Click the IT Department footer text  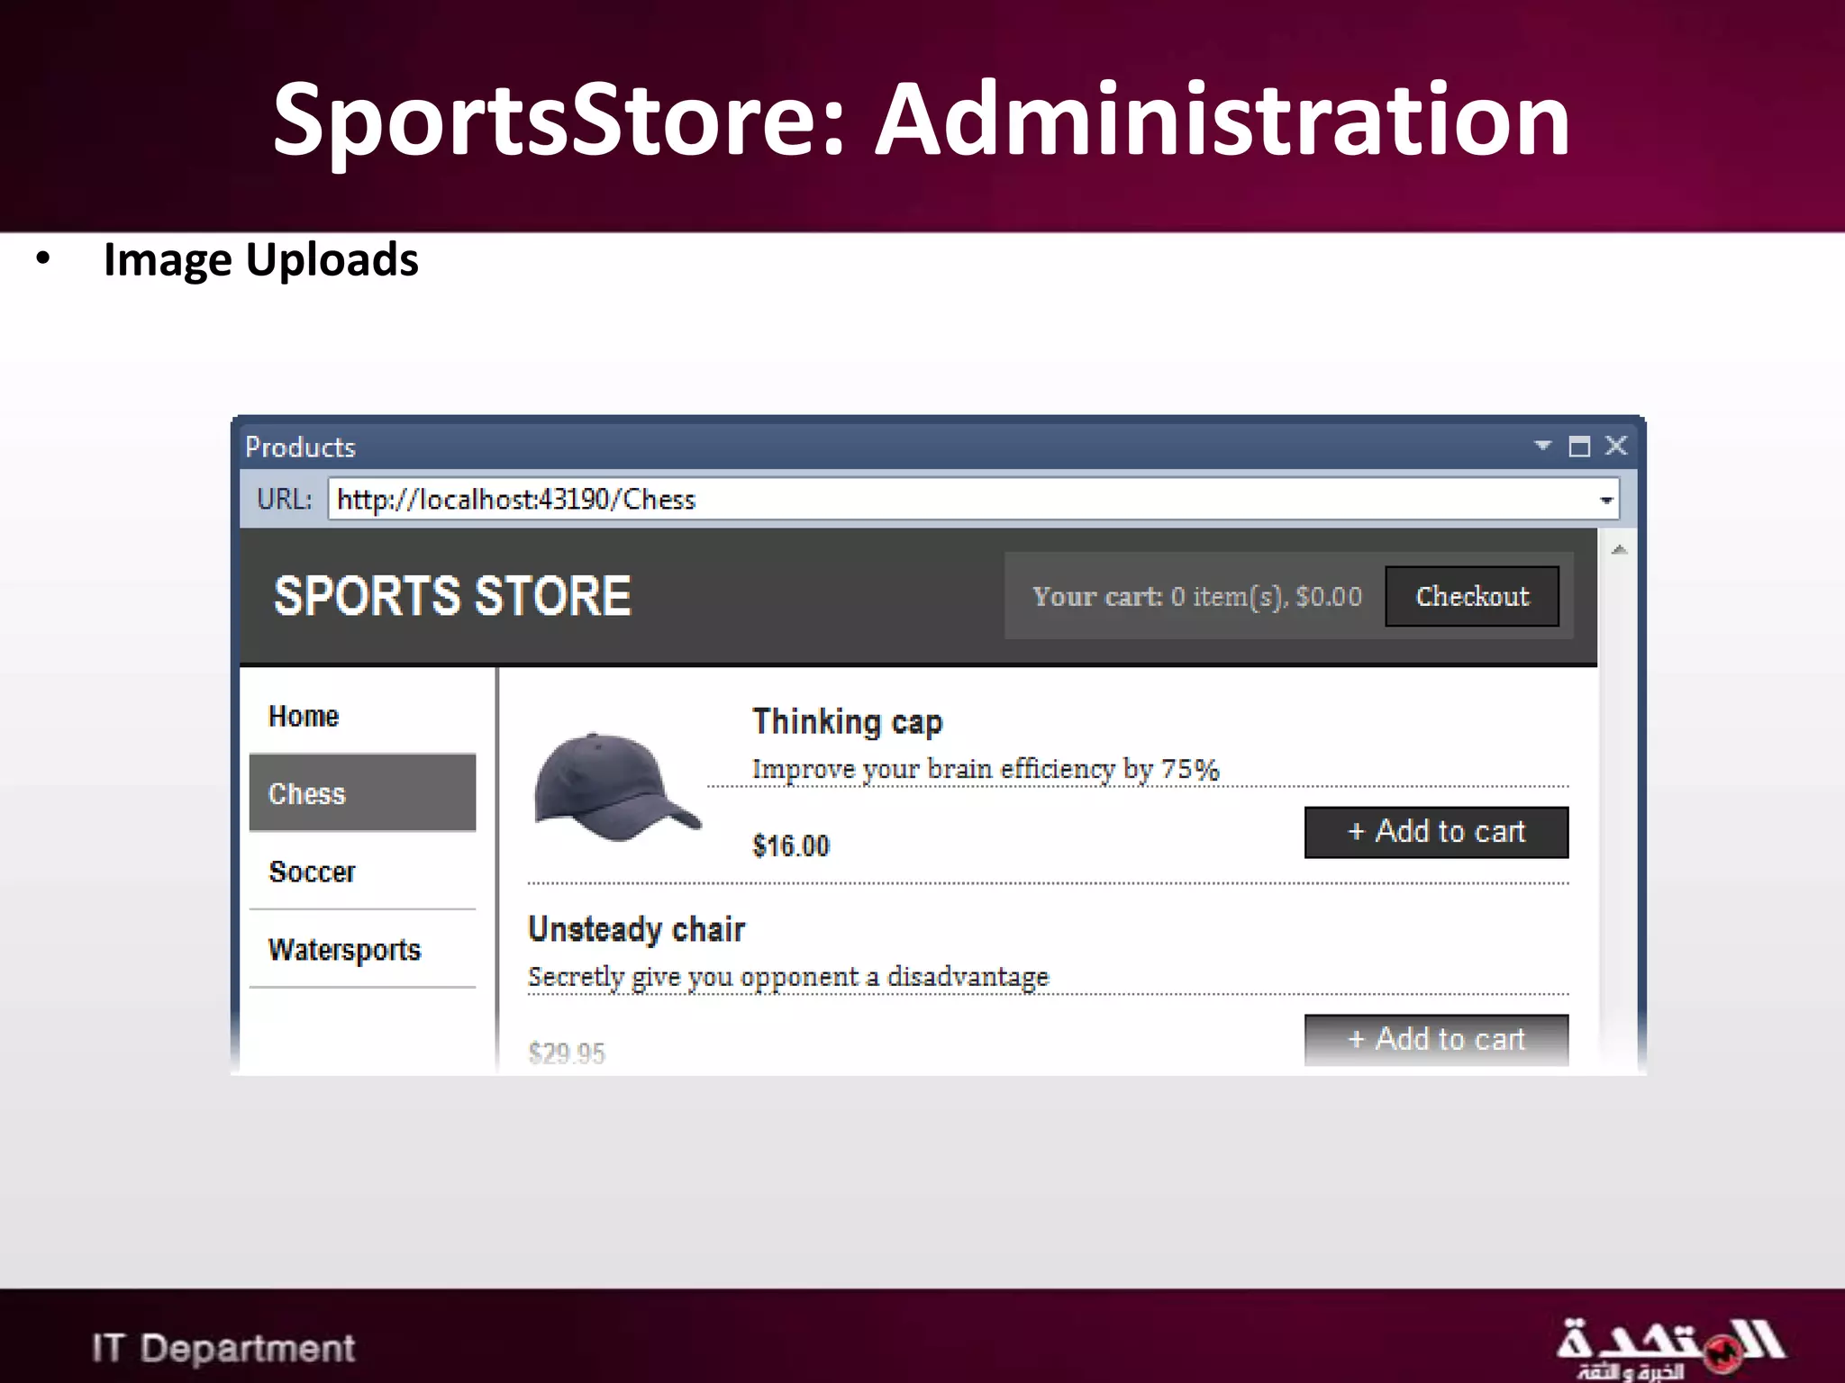[223, 1348]
